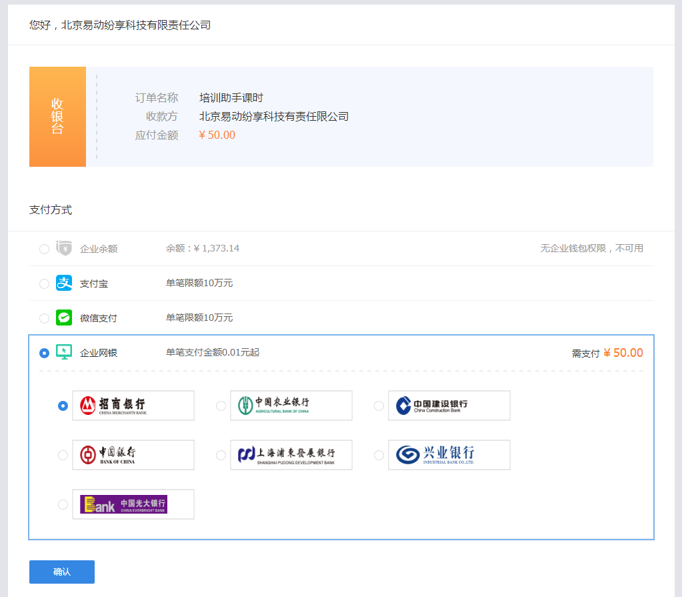Click the 单笔限额10万元 text beside 微信支付

pyautogui.click(x=199, y=318)
